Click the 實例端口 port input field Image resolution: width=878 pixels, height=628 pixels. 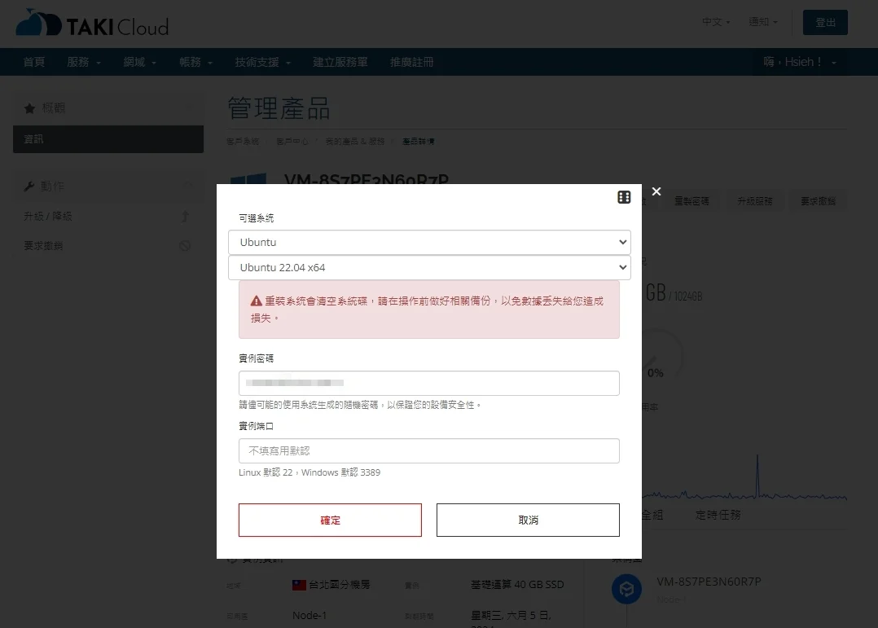coord(429,451)
